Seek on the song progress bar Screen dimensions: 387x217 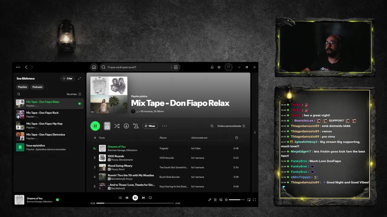(x=135, y=203)
